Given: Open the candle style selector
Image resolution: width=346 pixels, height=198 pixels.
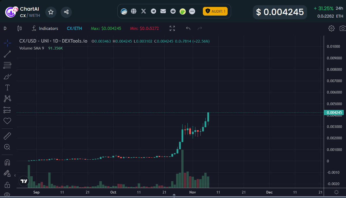Looking at the screenshot, I should point(20,28).
